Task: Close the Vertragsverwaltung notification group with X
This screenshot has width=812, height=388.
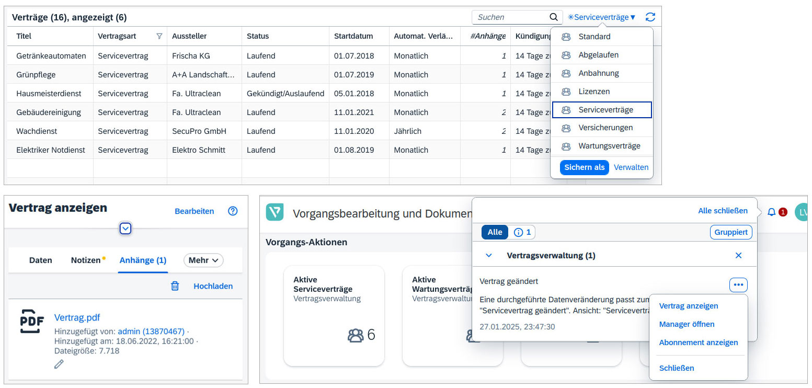Action: tap(738, 256)
